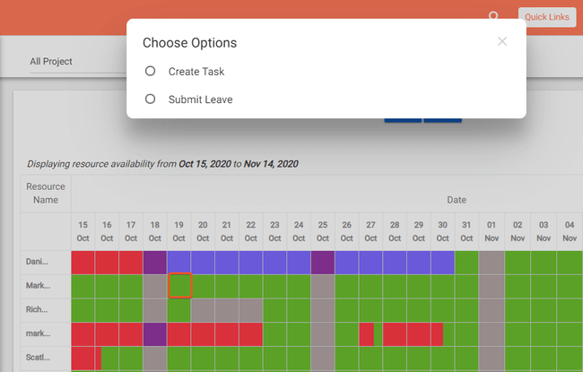Click Scatl's red cell for 15 Oct

click(85, 359)
